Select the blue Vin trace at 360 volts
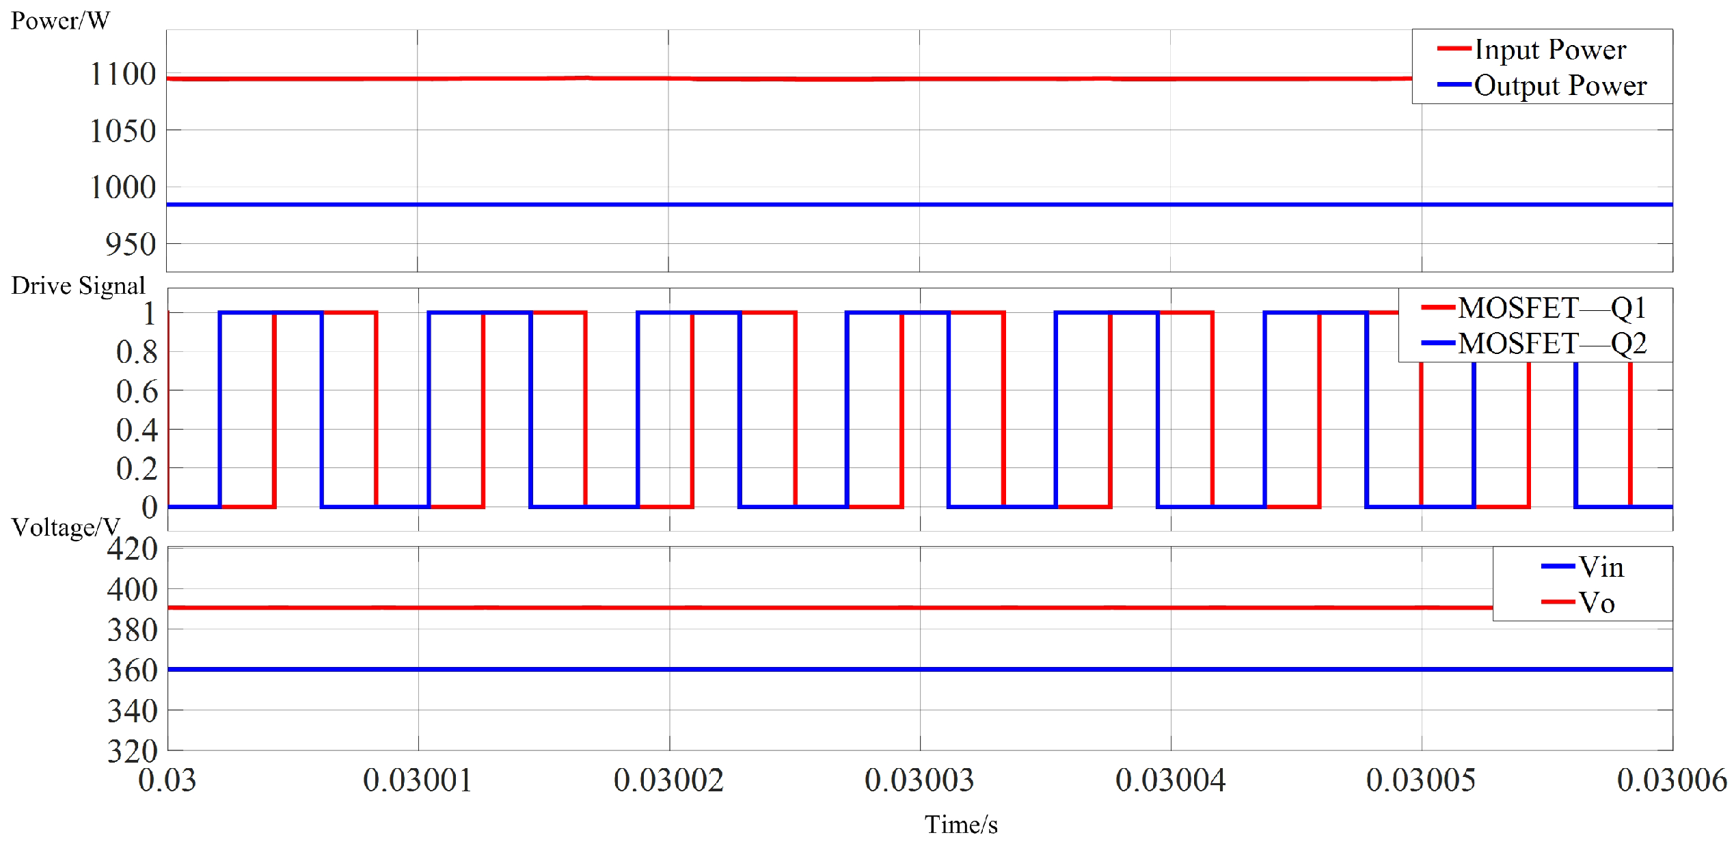 820,669
